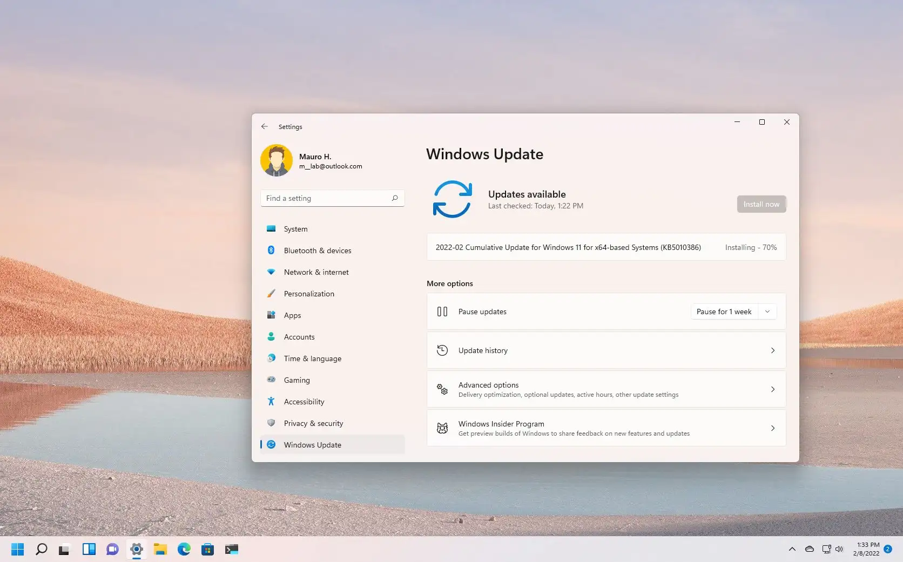The width and height of the screenshot is (903, 562).
Task: Show hidden icons in system tray
Action: [792, 549]
